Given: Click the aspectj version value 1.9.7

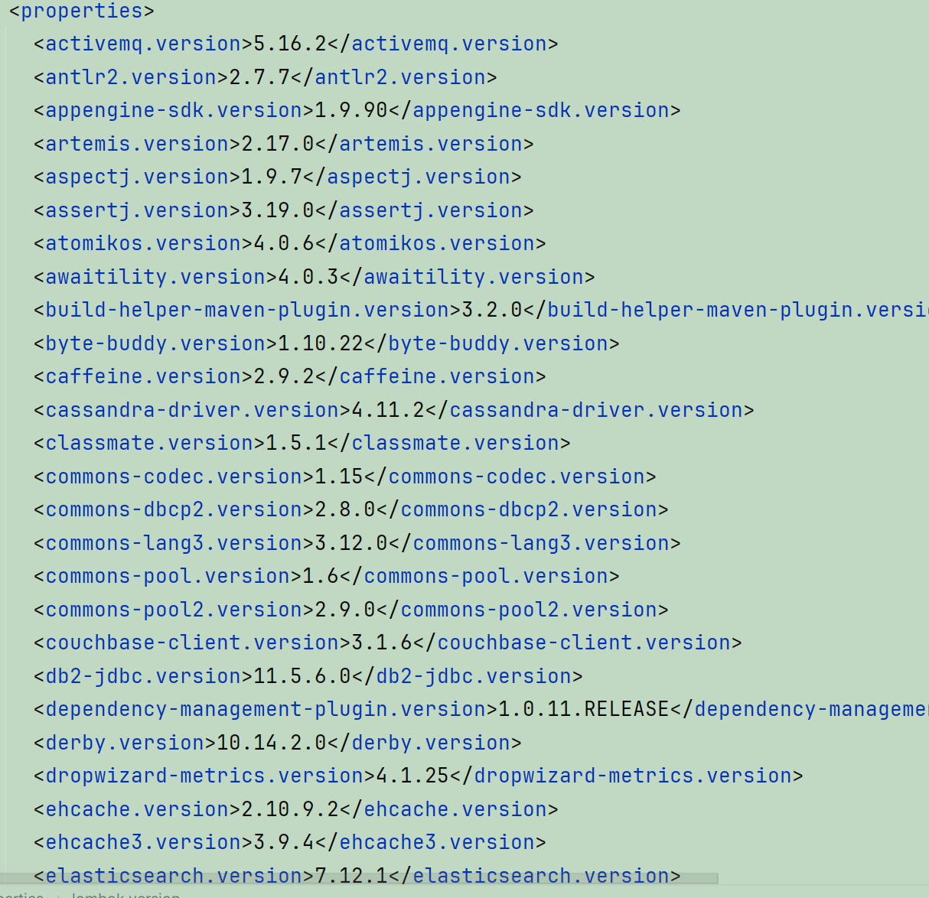Looking at the screenshot, I should point(272,177).
